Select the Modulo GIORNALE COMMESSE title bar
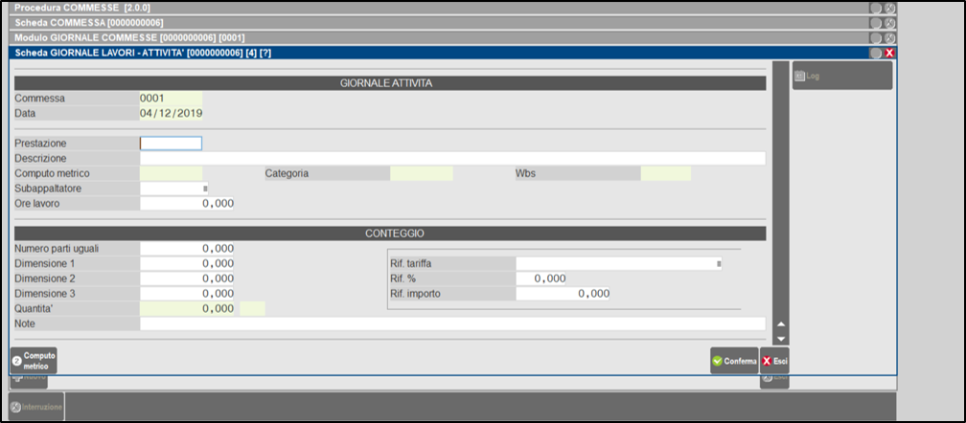This screenshot has height=423, width=966. point(431,36)
